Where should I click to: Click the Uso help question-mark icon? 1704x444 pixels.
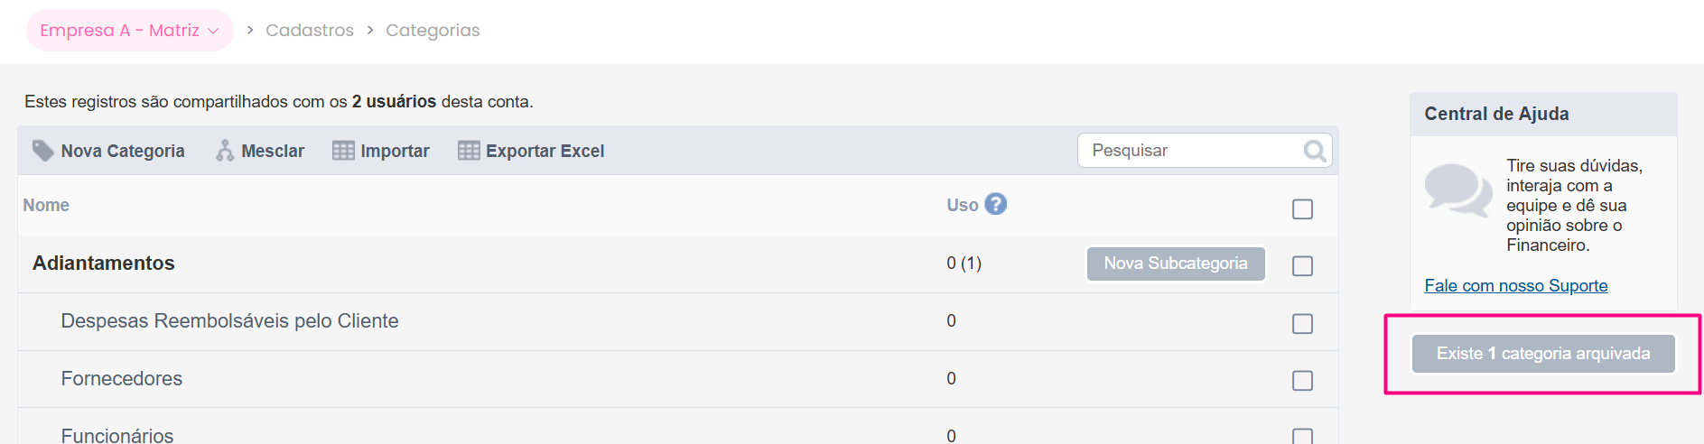pos(995,204)
